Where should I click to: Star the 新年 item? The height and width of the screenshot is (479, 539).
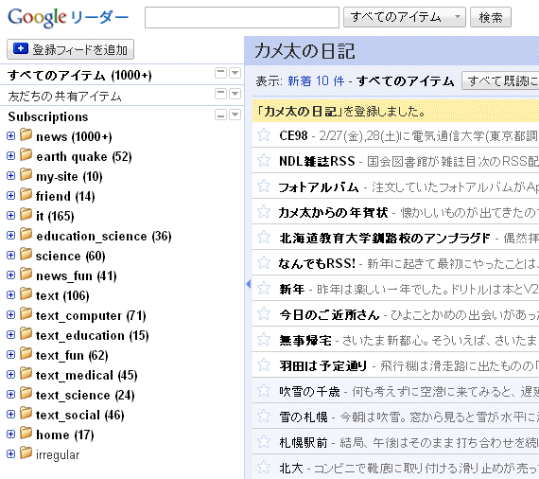point(264,289)
